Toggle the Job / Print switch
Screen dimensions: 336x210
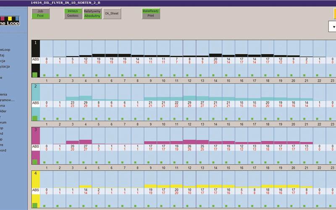[40, 13]
